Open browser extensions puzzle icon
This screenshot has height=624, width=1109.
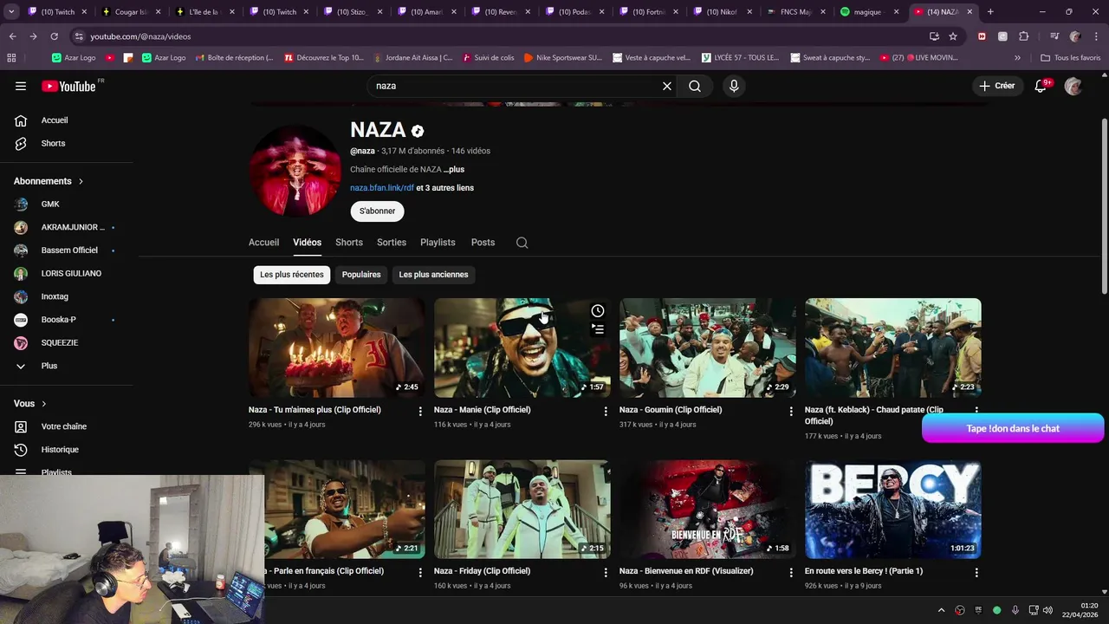pos(1024,36)
